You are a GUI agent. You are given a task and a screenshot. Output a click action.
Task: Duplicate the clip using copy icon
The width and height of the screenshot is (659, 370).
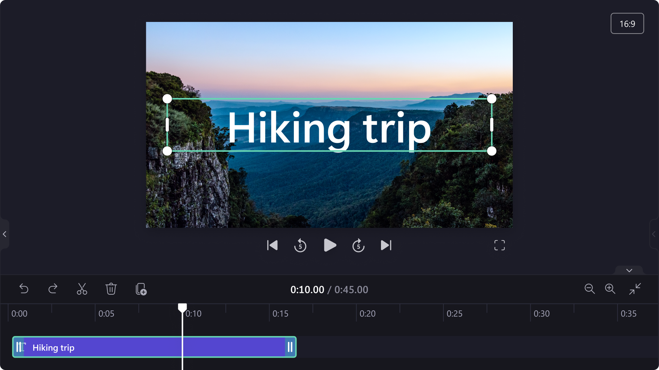click(141, 289)
